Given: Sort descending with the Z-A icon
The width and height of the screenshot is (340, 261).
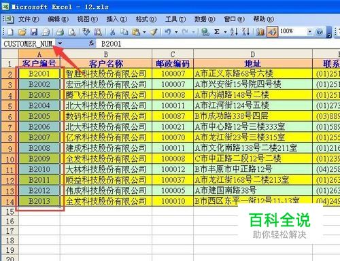Looking at the screenshot, I should point(245,32).
